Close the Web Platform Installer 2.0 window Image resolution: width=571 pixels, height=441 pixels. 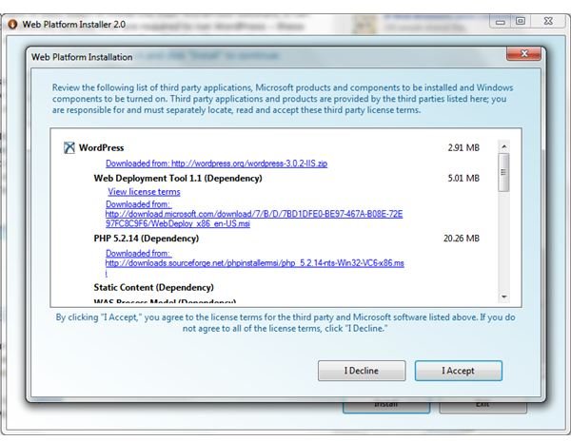click(548, 22)
